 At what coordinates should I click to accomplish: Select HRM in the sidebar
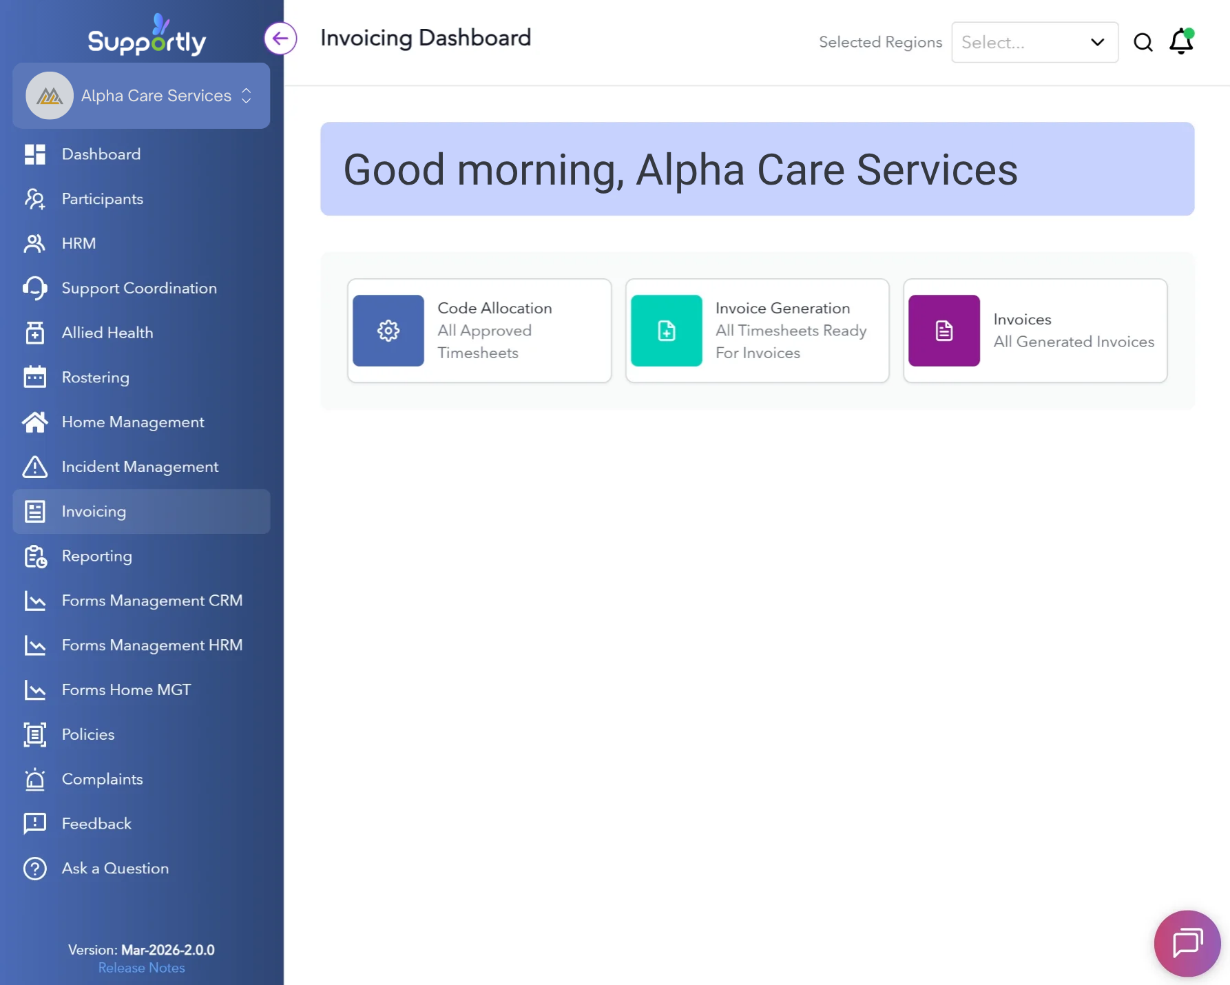(141, 244)
